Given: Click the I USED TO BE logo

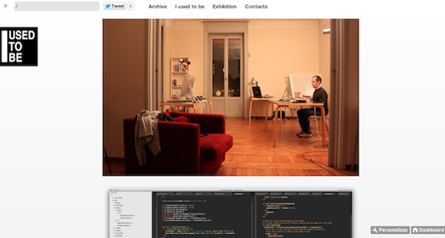Looking at the screenshot, I should click(19, 46).
